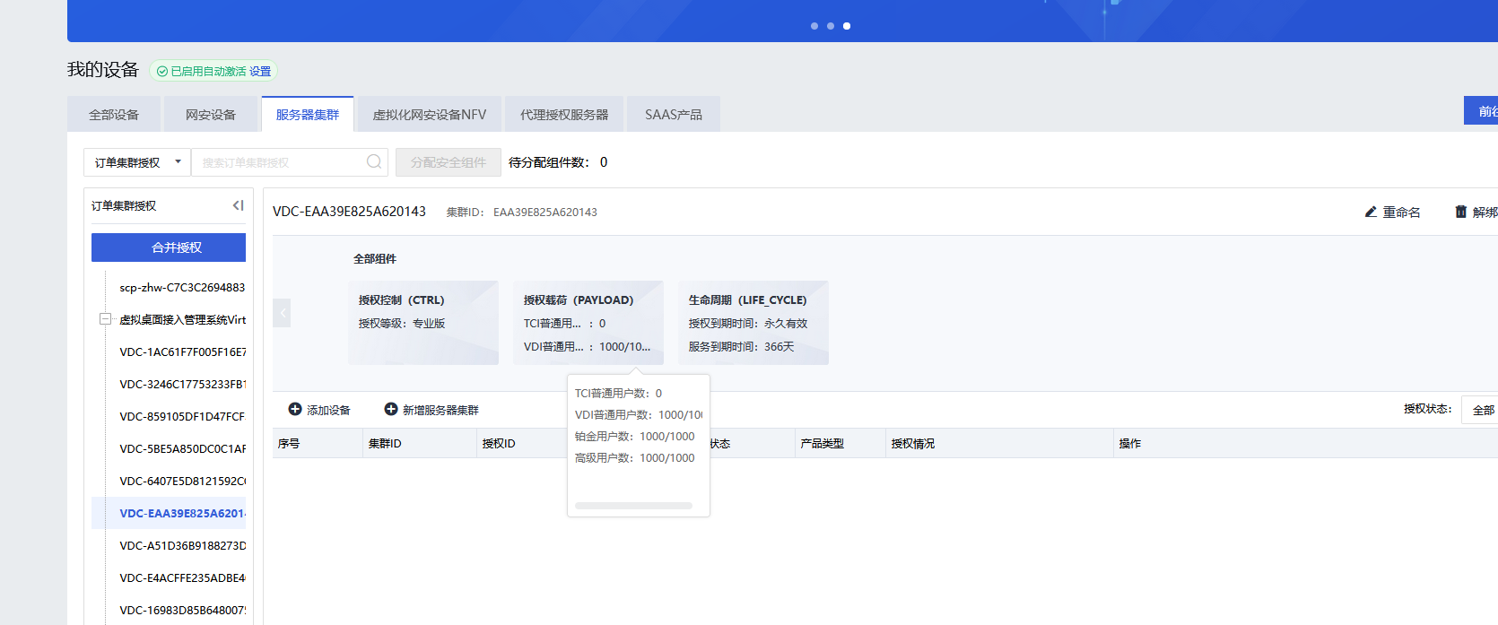
Task: Collapse the 订单集群授权 side panel
Action: point(238,205)
